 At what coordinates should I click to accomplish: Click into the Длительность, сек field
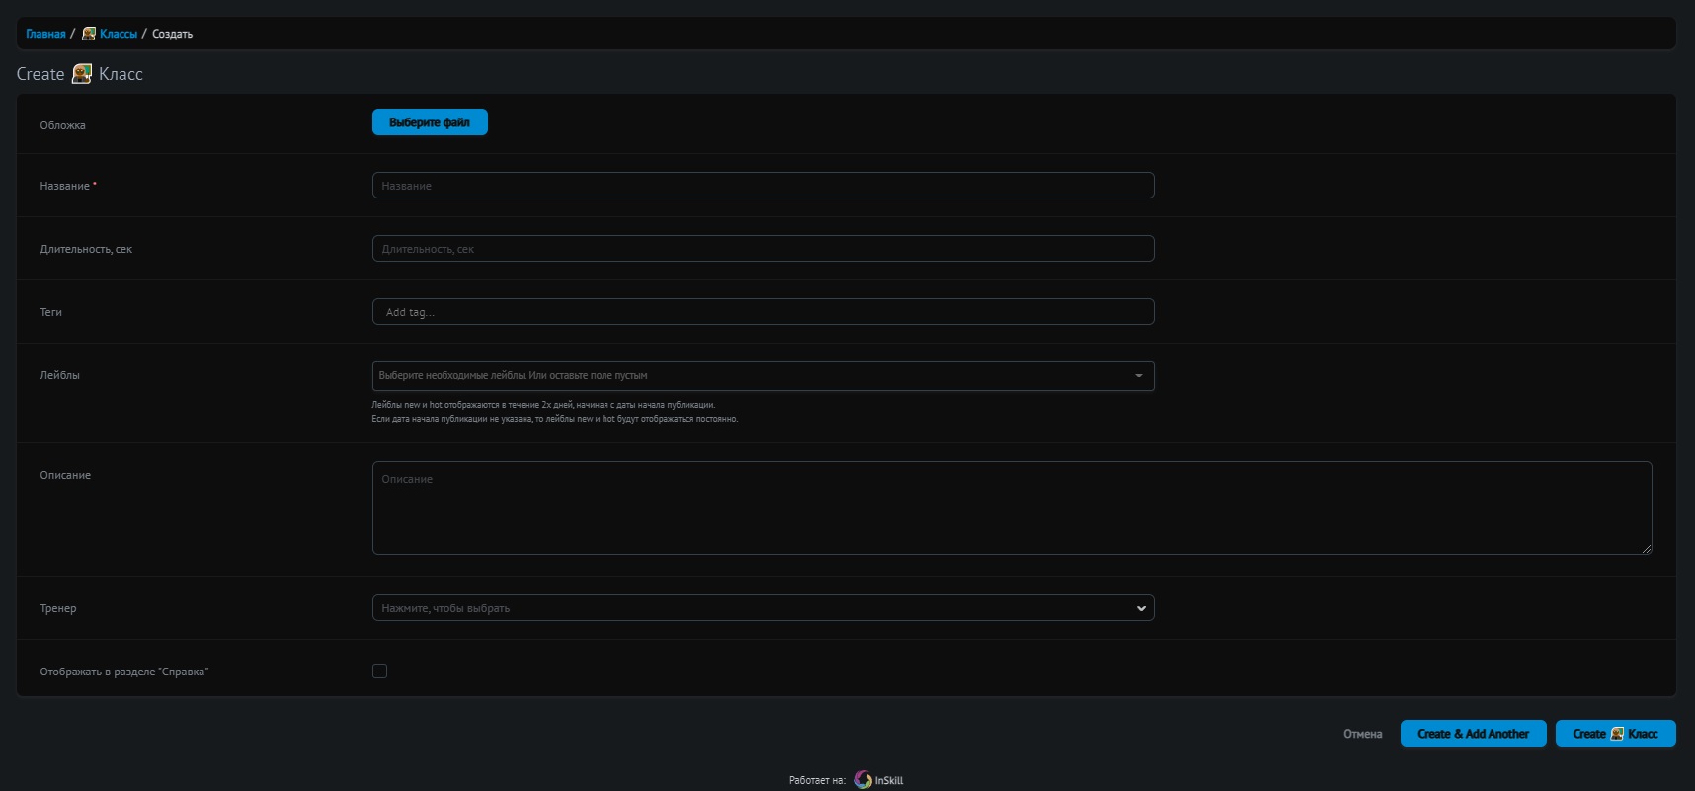coord(763,249)
